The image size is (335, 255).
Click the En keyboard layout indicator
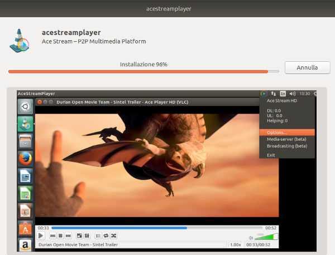tap(283, 94)
